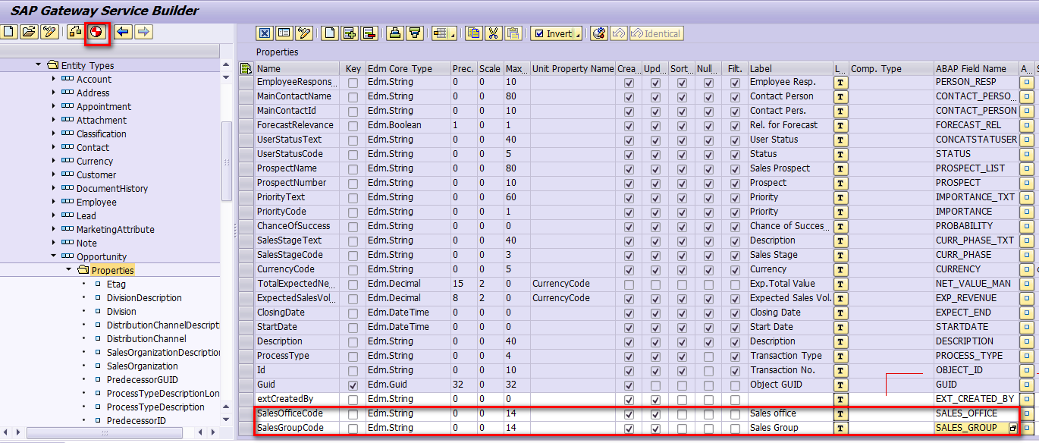This screenshot has height=443, width=1039.
Task: Click the SalesGroupCode name cell
Action: [x=297, y=428]
